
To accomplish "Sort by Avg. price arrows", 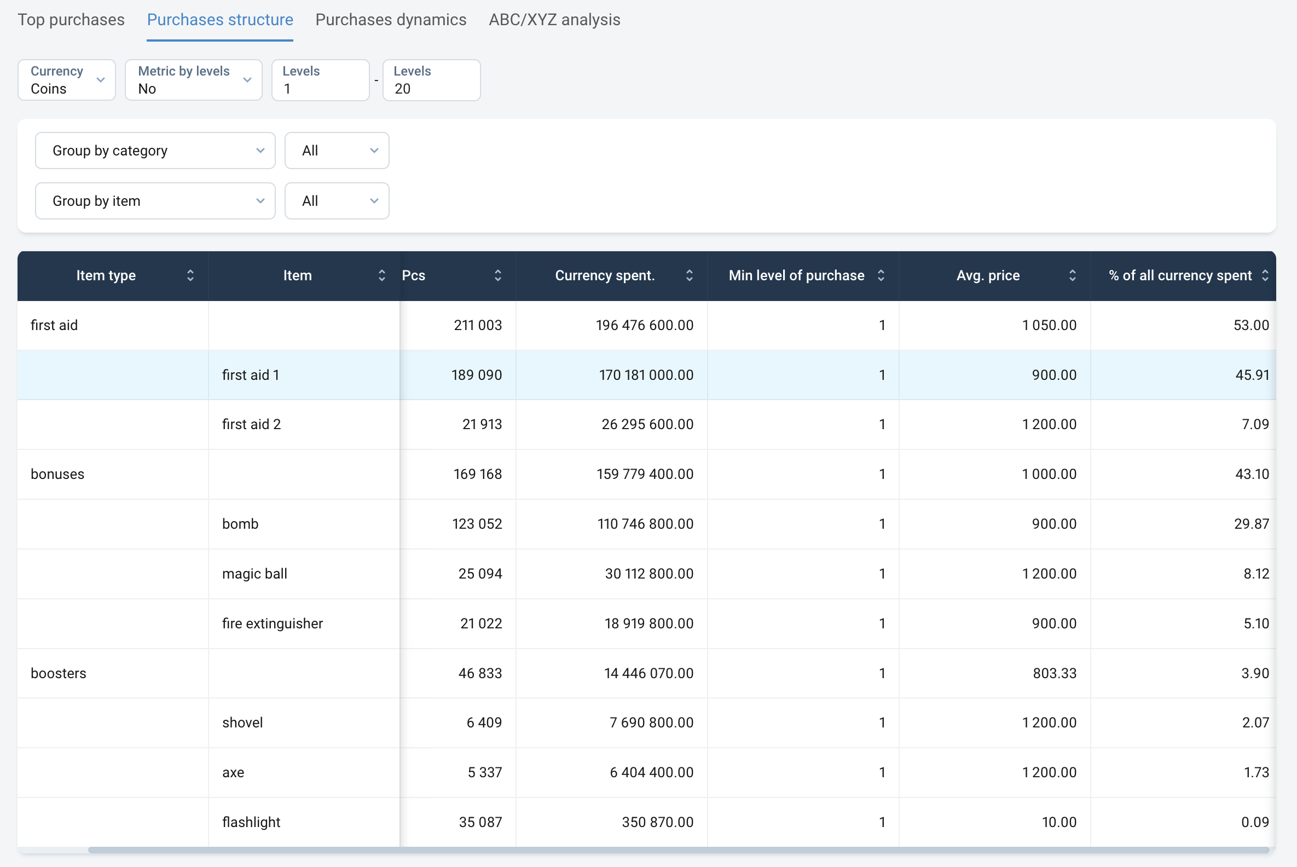I will pos(1072,275).
